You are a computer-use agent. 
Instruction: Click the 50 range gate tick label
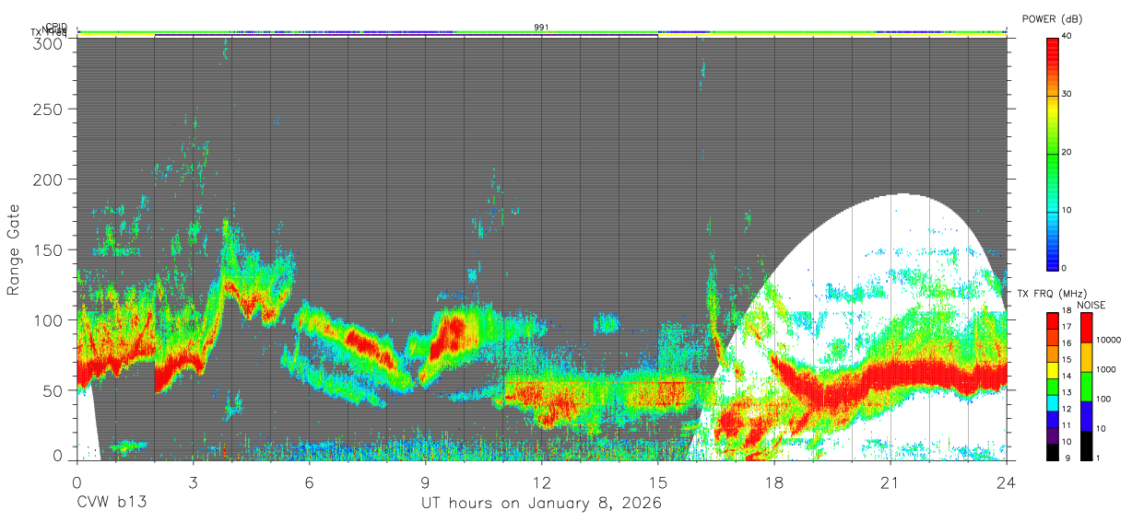point(54,389)
